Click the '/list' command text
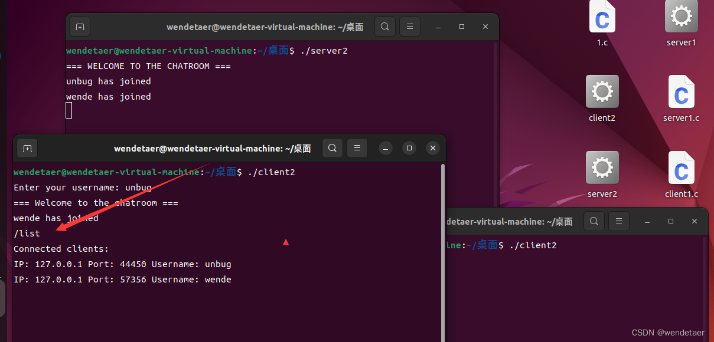The height and width of the screenshot is (342, 714). click(x=27, y=234)
